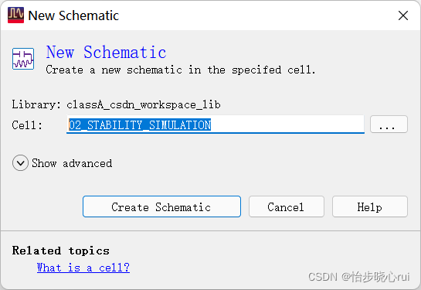Select the classA_csdn_workspace_lib library name
421x290 pixels.
coord(144,104)
